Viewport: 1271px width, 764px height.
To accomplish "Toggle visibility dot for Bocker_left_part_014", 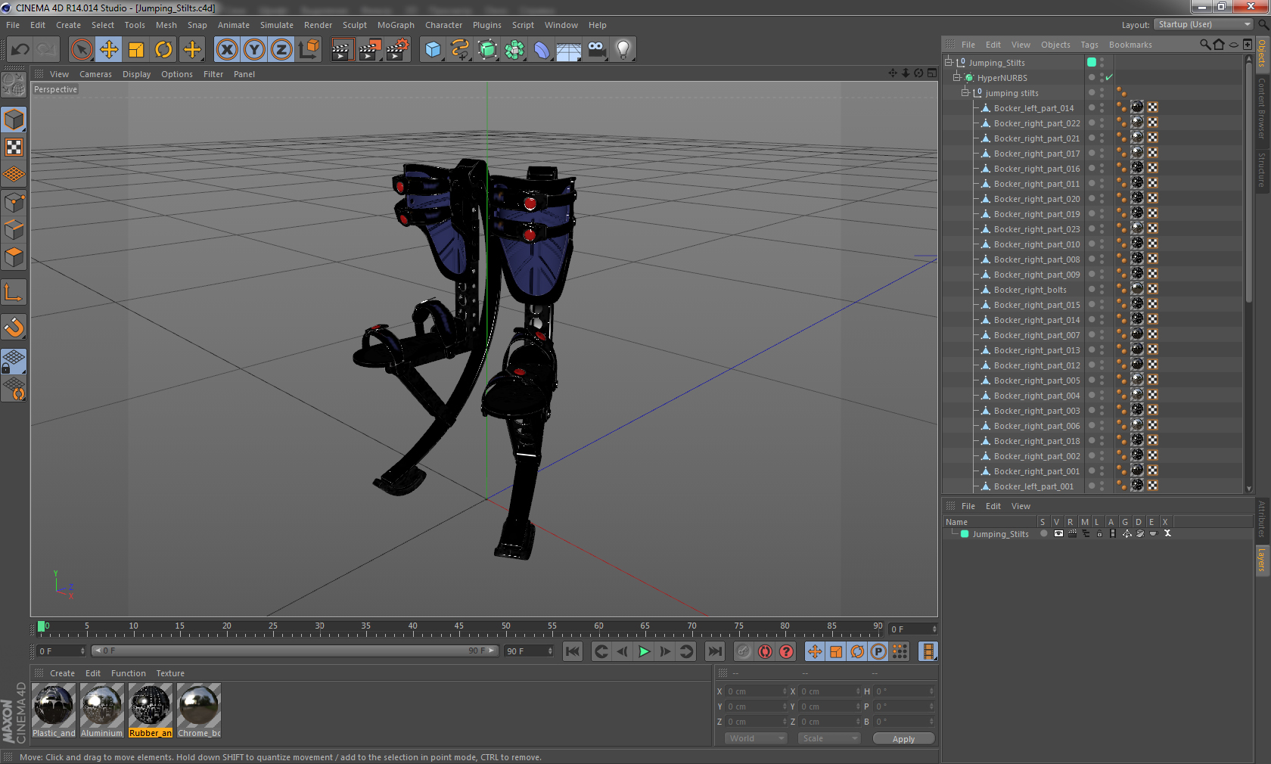I will coord(1091,107).
